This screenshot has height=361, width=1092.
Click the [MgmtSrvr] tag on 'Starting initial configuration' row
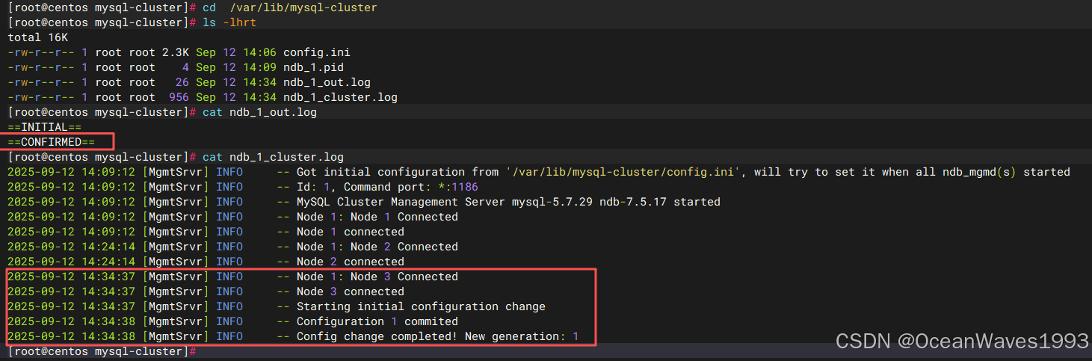click(x=176, y=306)
